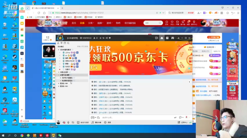Click 直播 in Douyu nav bar
The height and width of the screenshot is (138, 247).
tap(82, 23)
